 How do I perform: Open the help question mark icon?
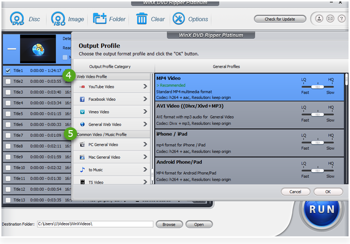341,19
